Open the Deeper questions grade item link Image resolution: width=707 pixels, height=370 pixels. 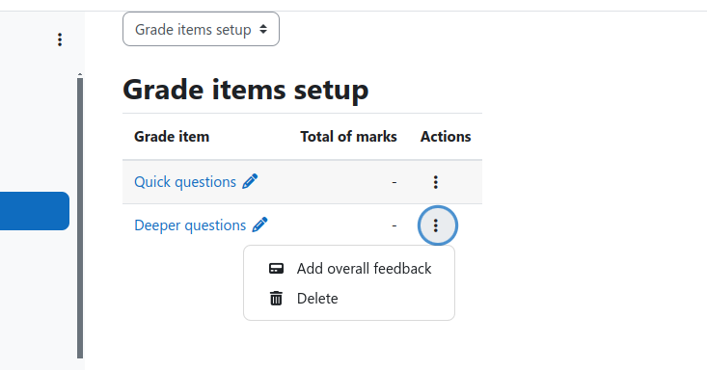(190, 225)
